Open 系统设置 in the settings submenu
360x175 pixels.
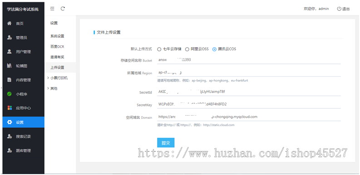[x=57, y=36]
